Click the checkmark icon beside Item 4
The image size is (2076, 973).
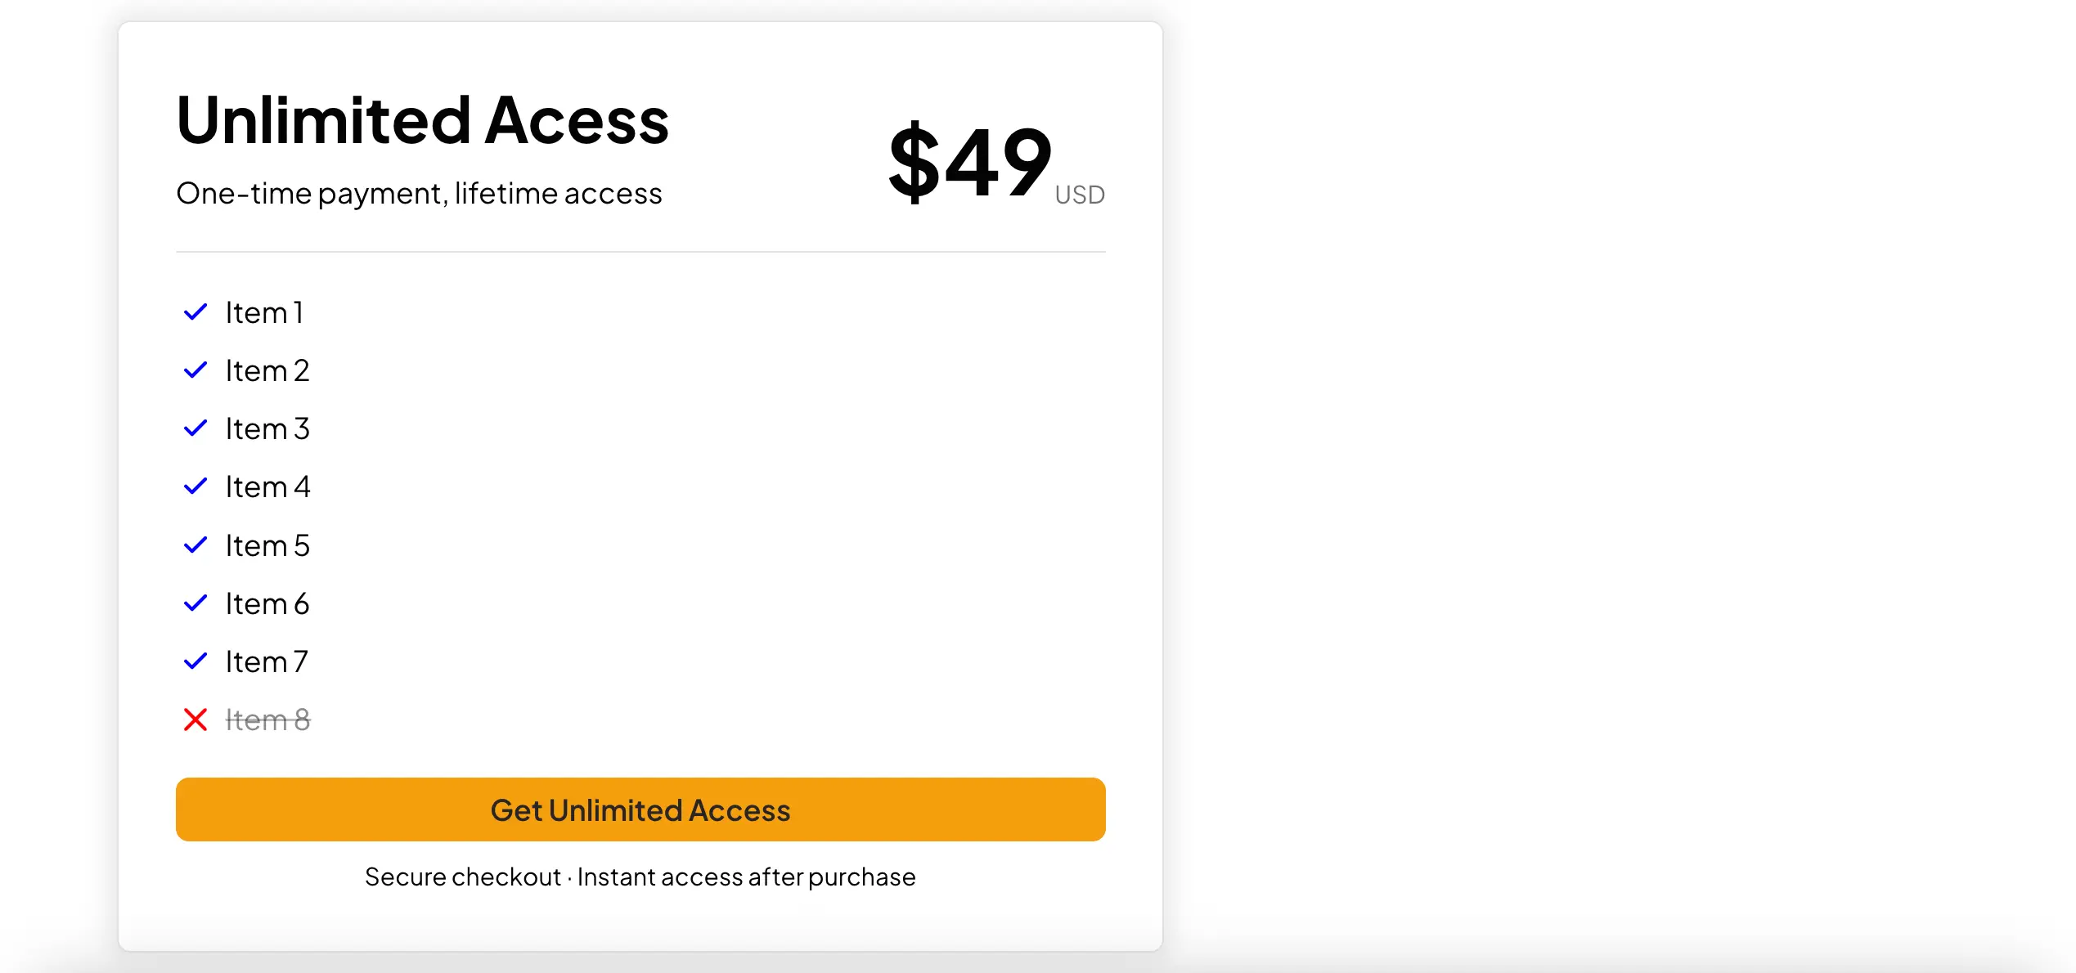pos(195,486)
